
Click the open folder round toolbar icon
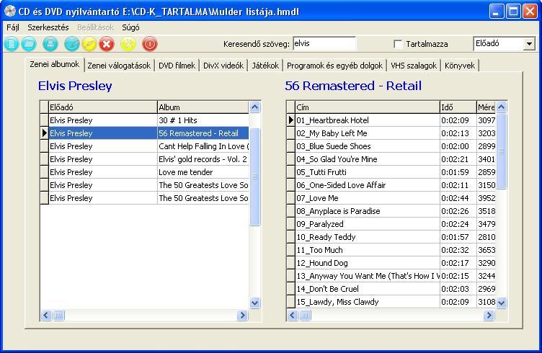(29, 44)
